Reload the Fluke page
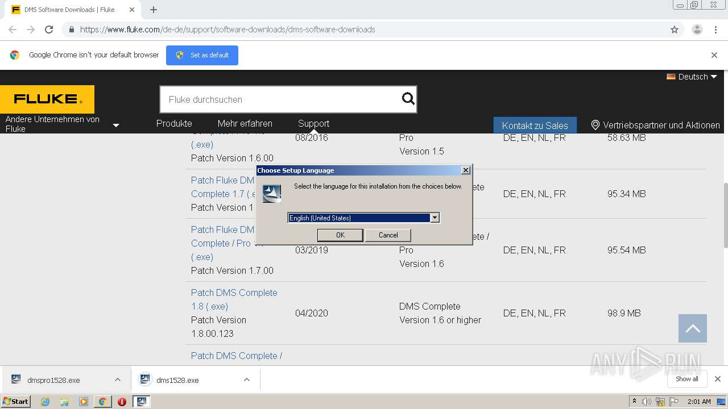The width and height of the screenshot is (728, 409). click(x=49, y=30)
